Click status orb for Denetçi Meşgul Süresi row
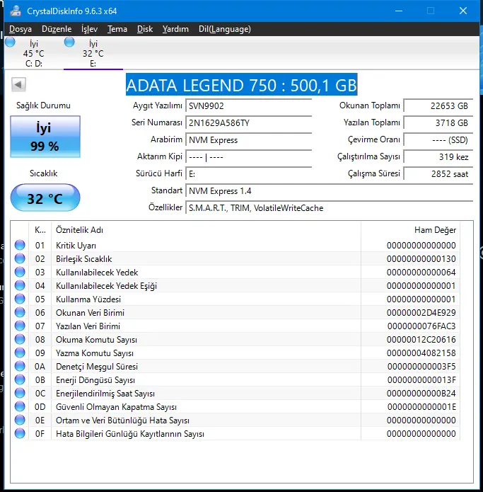Viewport: 483px width, 492px height. (x=20, y=367)
